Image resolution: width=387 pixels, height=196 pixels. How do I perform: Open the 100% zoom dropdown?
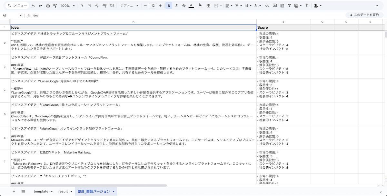68,5
